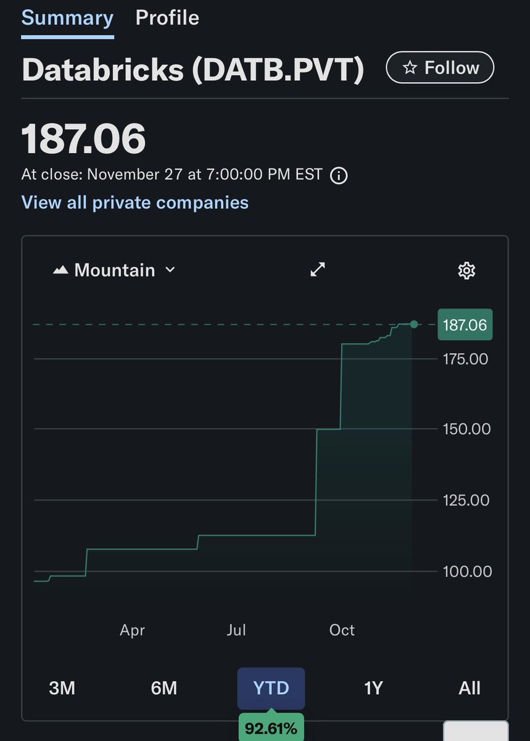Follow Databricks with the star button
The image size is (530, 741).
440,68
